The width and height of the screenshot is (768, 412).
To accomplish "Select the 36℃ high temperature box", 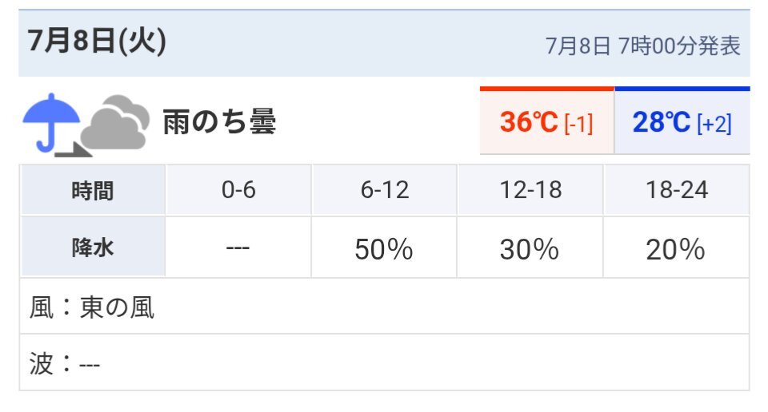I will click(546, 121).
